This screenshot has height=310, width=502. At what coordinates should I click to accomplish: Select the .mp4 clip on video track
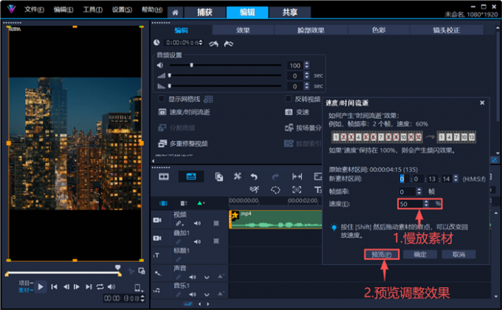275,219
